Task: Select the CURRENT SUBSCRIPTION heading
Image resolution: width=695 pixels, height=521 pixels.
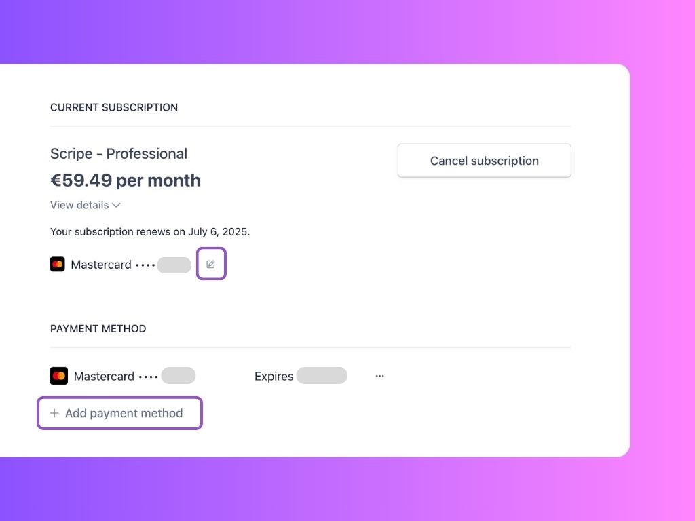Action: pyautogui.click(x=114, y=107)
